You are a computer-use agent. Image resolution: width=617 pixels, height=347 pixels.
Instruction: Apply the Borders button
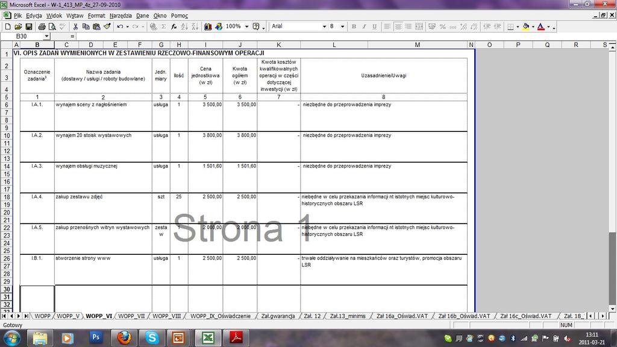tap(510, 27)
